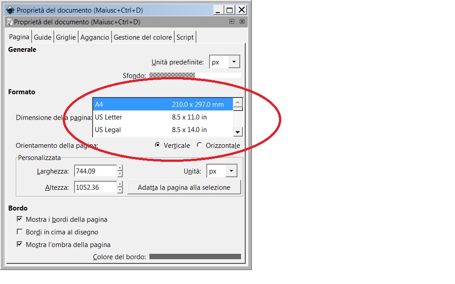This screenshot has width=455, height=284.
Task: Go to Gestione del colore tab
Action: click(143, 37)
